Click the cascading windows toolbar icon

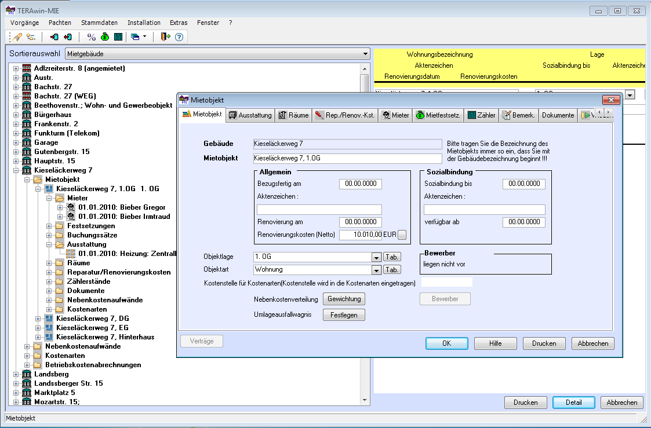[136, 37]
